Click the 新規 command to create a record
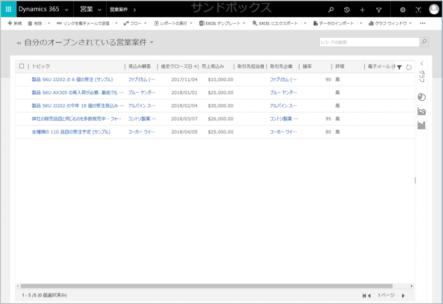 point(15,23)
